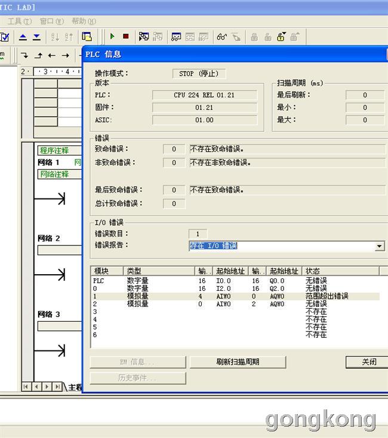Click the yellow unforce all lock icon
388x438 pixels.
(x=281, y=36)
